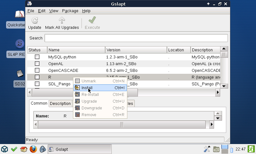The image size is (256, 154).
Task: Click in the Search input field
Action: click(136, 38)
